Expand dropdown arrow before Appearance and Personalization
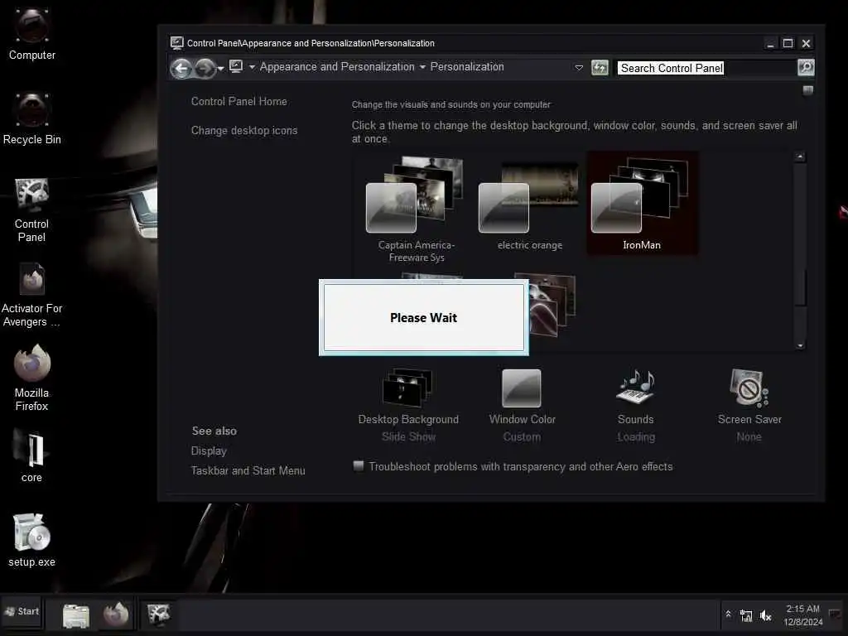The width and height of the screenshot is (848, 636). 252,67
